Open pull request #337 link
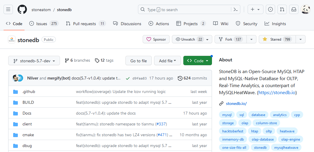The width and height of the screenshot is (314, 152). point(161,124)
